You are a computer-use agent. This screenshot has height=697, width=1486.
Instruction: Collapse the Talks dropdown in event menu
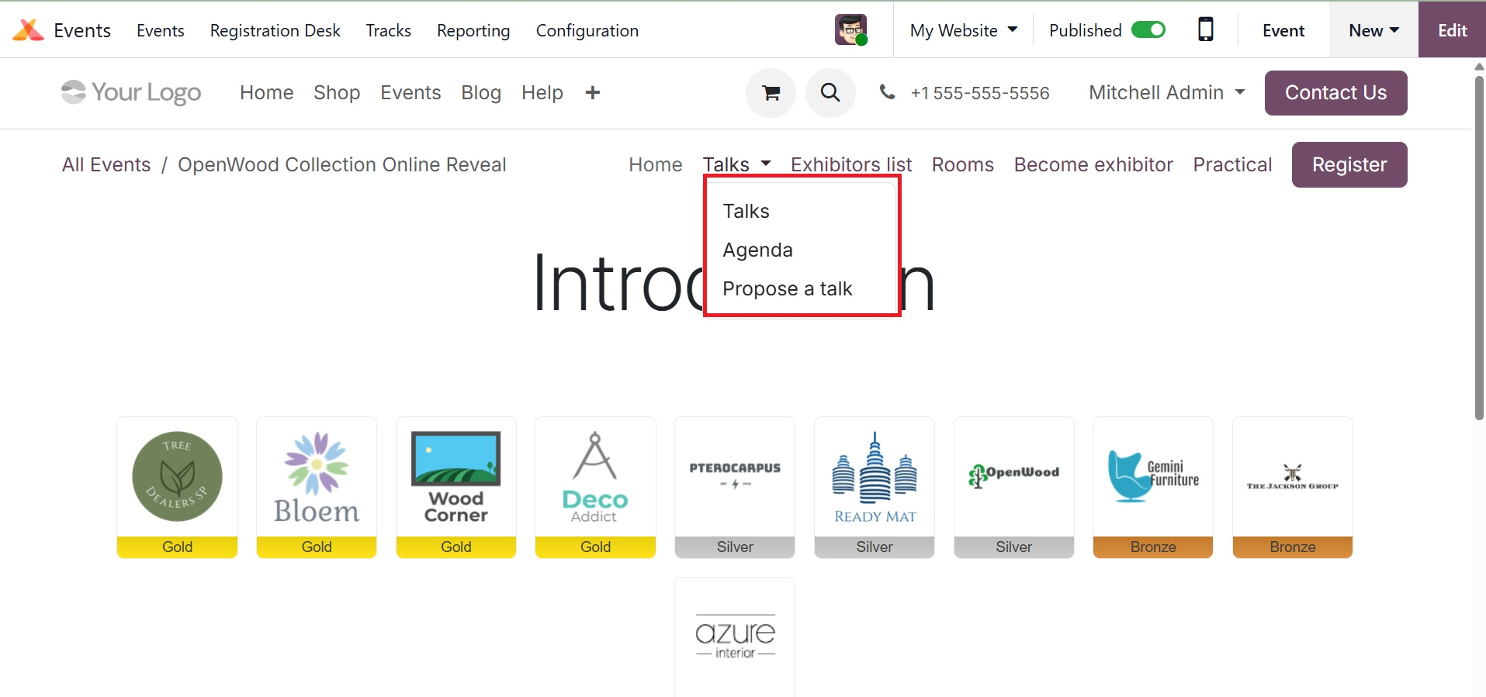click(x=736, y=164)
